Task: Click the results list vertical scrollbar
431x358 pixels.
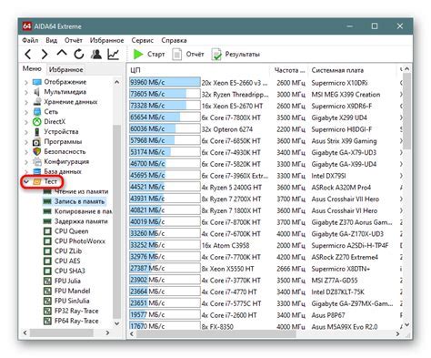Action: click(406, 198)
